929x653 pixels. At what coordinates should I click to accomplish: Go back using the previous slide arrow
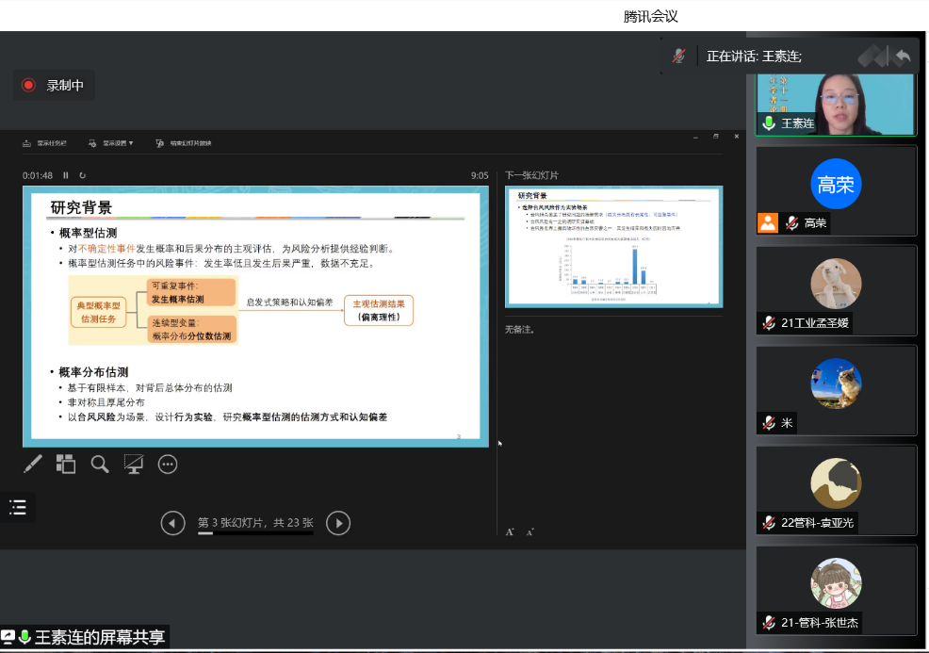tap(173, 523)
